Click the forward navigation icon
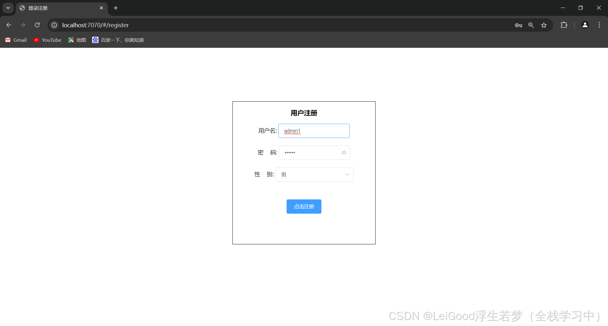This screenshot has height=326, width=608. click(22, 25)
